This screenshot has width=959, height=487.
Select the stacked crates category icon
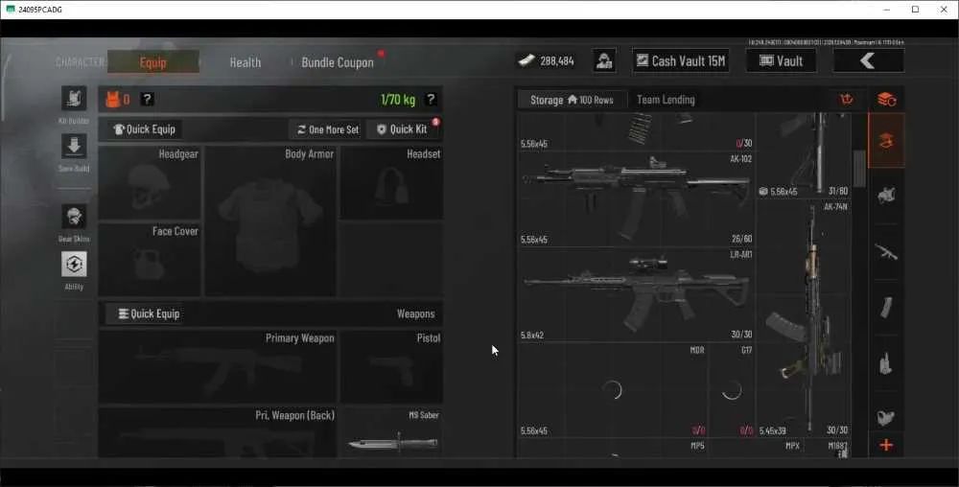[886, 99]
